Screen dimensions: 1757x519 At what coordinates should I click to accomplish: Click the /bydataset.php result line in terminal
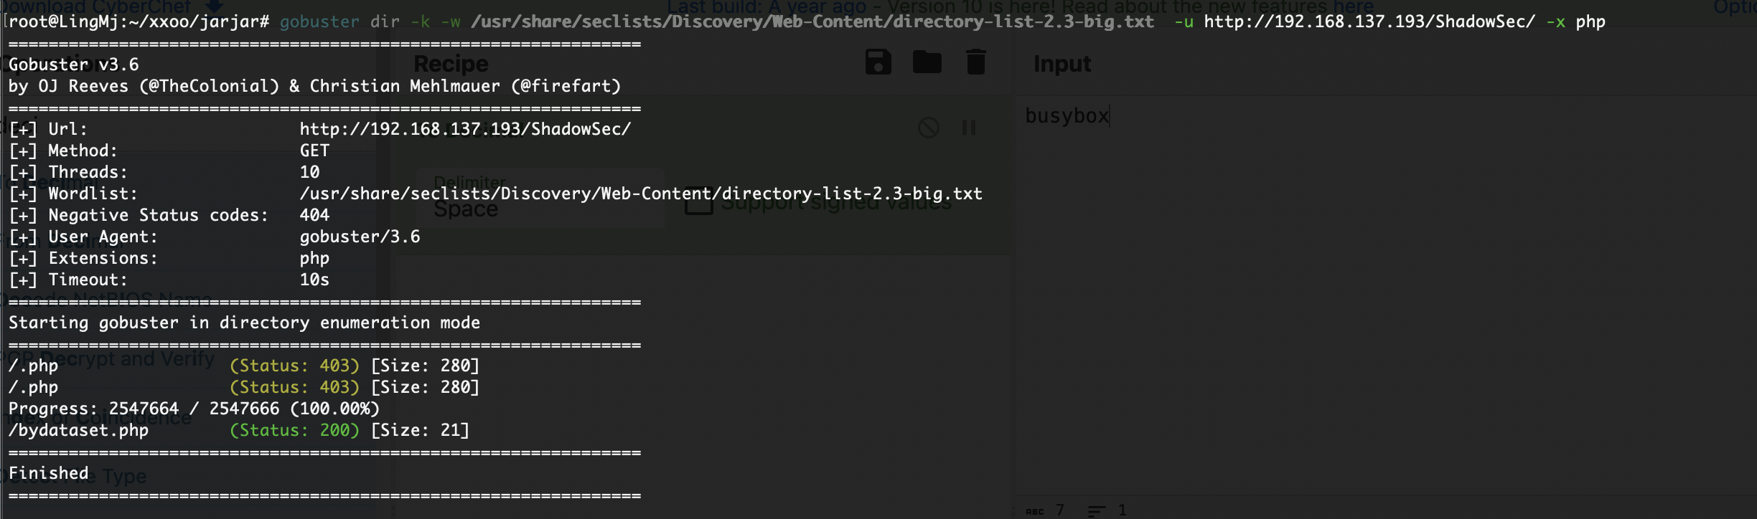pos(239,430)
